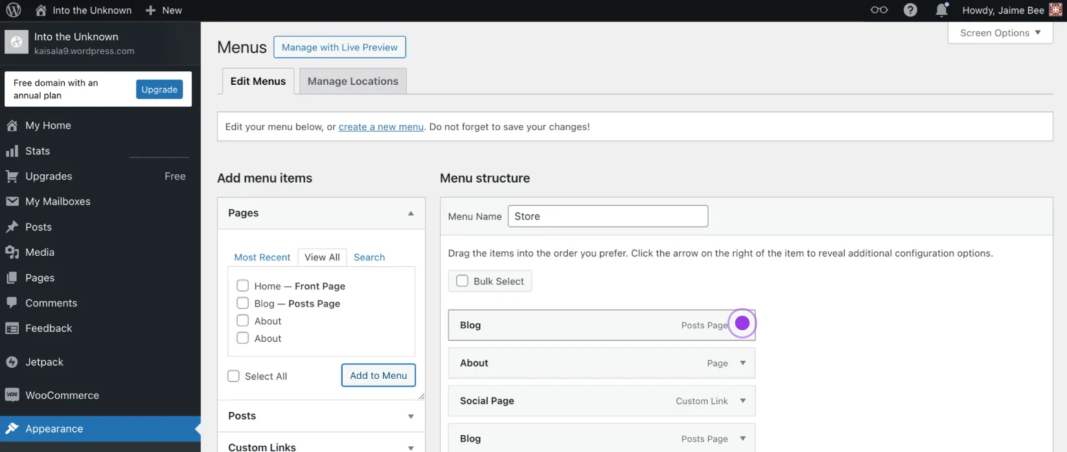The height and width of the screenshot is (452, 1067).
Task: Open the Search pages tab
Action: click(369, 257)
